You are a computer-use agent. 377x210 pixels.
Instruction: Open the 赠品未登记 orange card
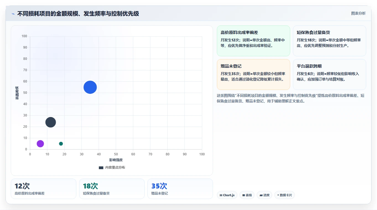click(253, 75)
